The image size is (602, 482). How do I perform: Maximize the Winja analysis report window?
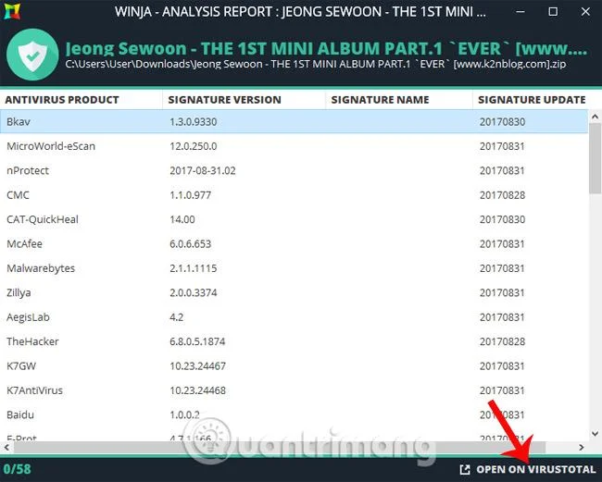pyautogui.click(x=553, y=11)
